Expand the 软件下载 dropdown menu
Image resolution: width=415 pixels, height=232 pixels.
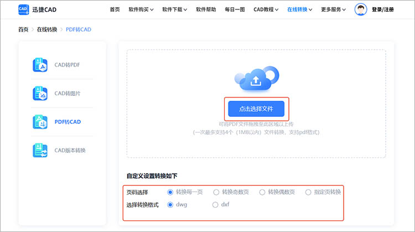175,9
